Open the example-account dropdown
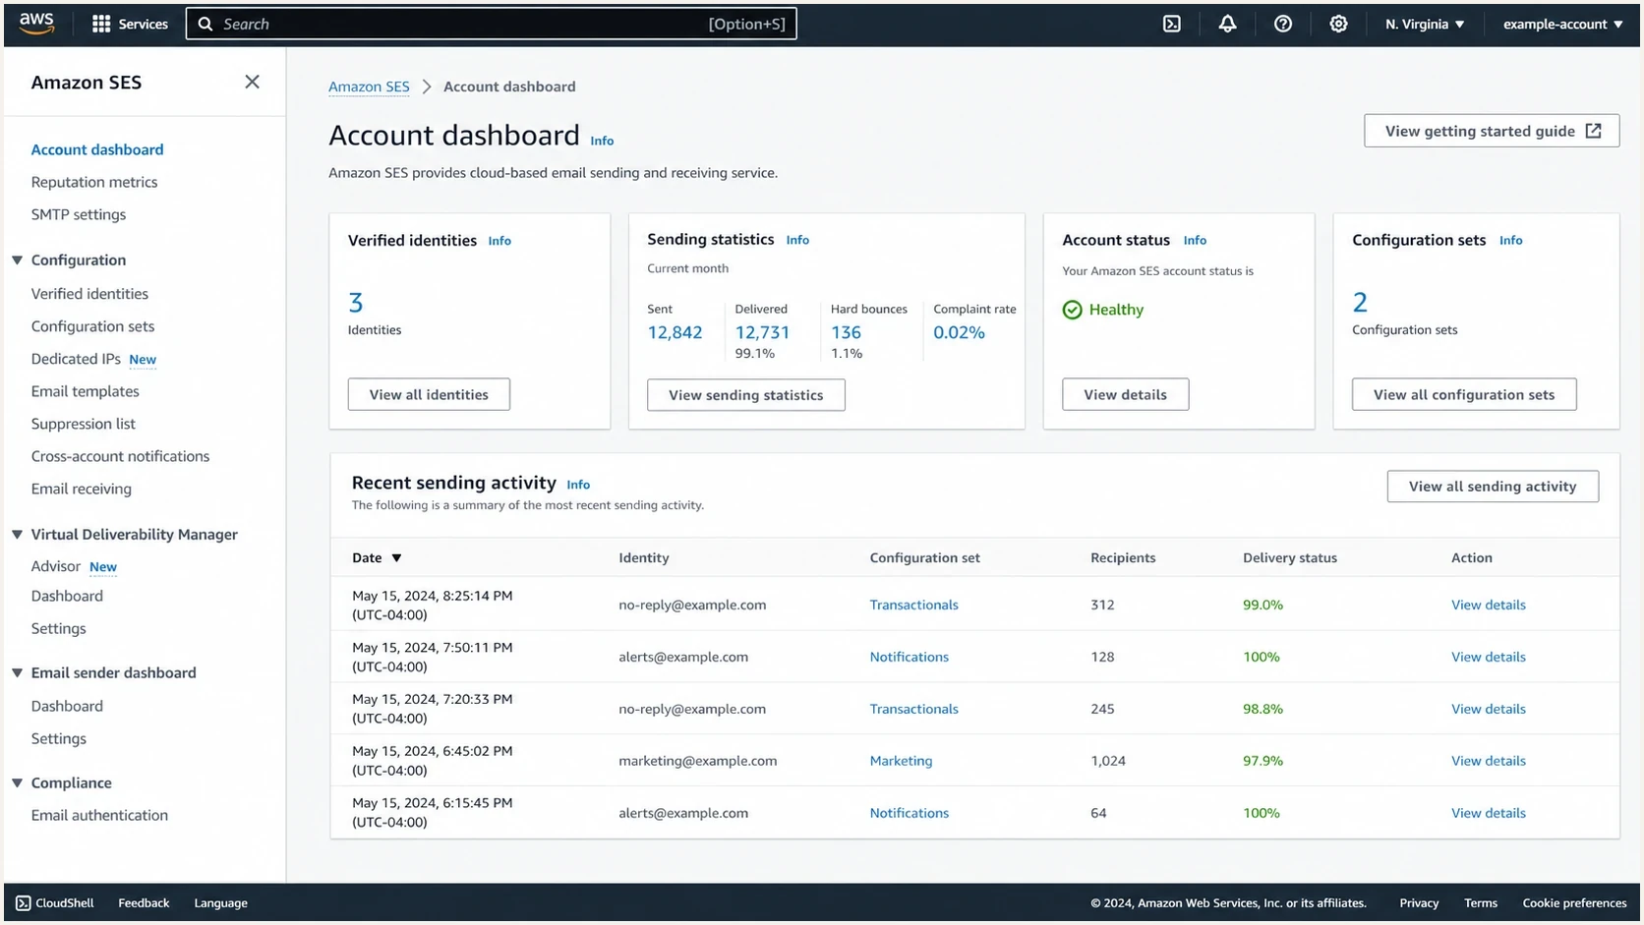 click(1562, 24)
